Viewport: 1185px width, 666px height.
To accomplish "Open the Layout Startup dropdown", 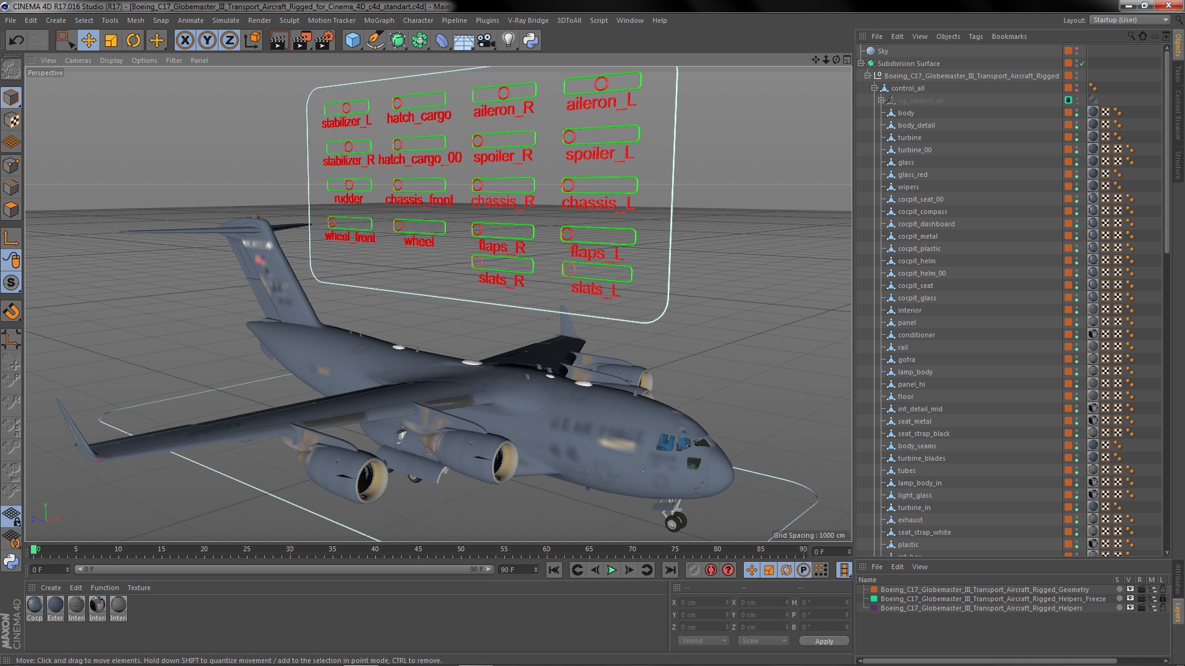I will point(1129,20).
